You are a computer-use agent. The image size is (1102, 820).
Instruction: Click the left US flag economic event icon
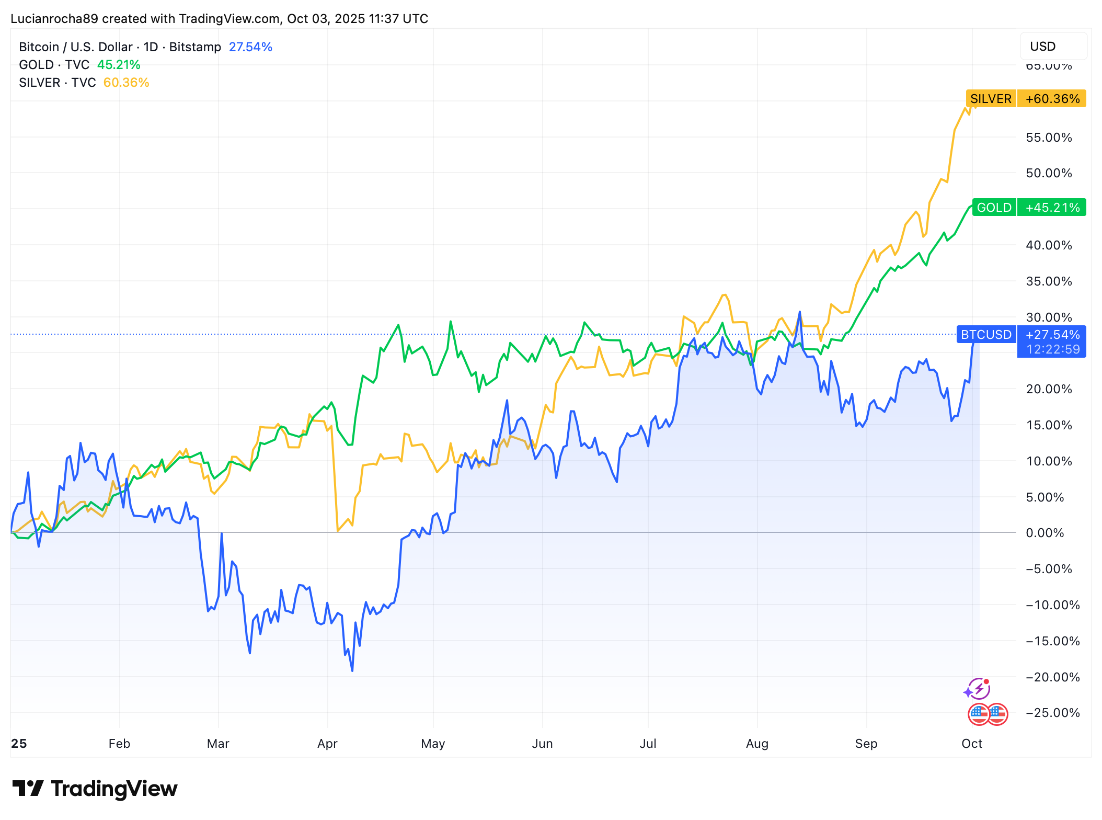pos(978,714)
